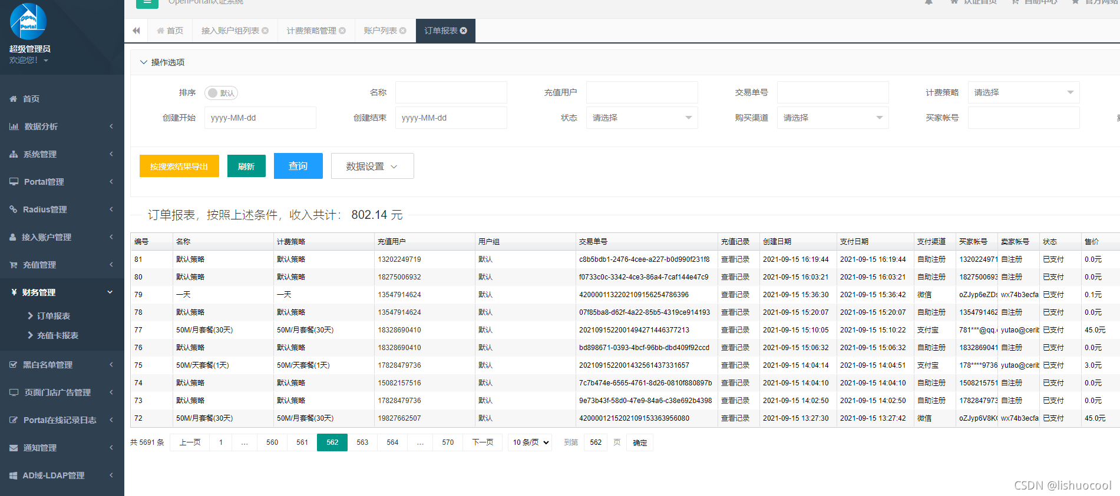Viewport: 1120px width, 496px height.
Task: Expand 系统管理 in the sidebar
Action: [x=62, y=154]
